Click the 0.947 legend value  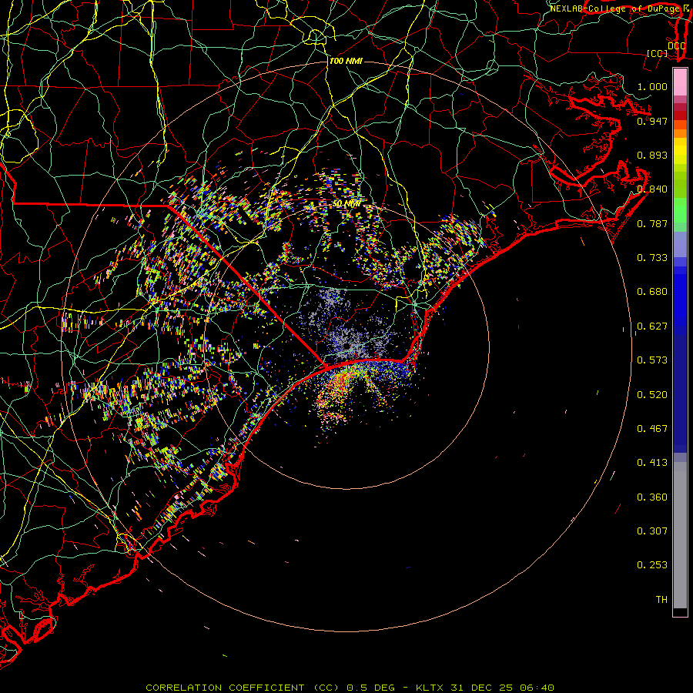click(652, 121)
